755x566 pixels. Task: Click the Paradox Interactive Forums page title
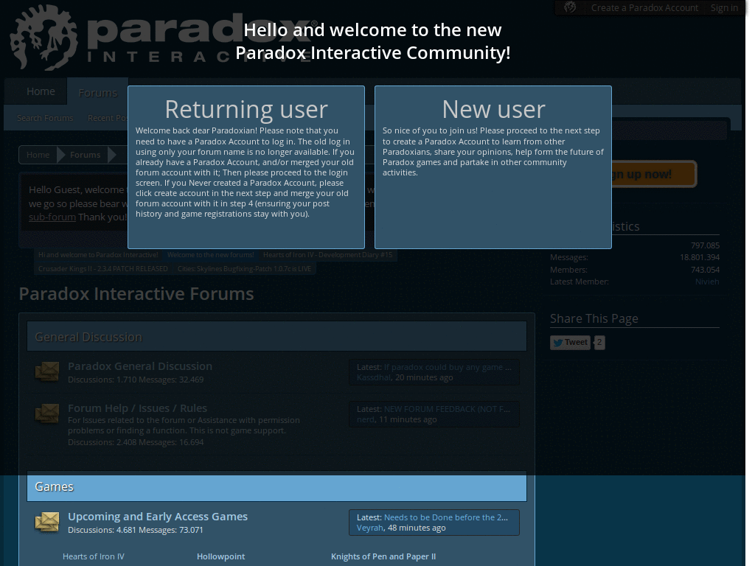pyautogui.click(x=136, y=293)
